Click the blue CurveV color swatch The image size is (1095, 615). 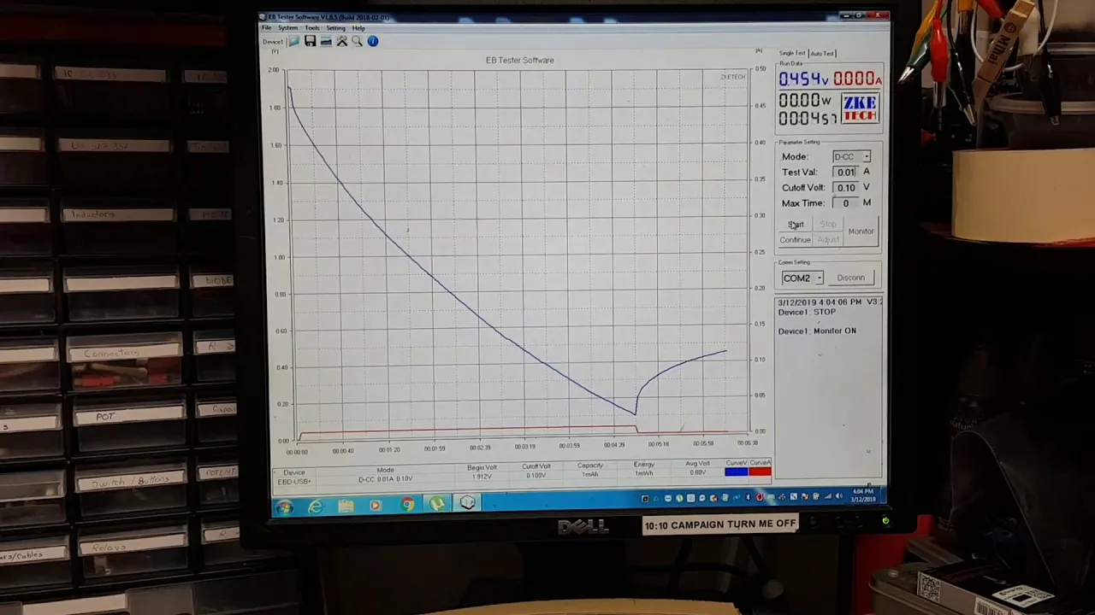click(737, 471)
